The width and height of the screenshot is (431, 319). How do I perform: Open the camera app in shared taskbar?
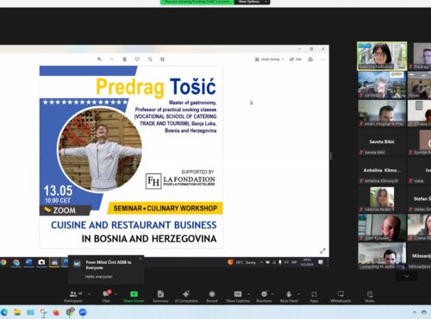point(41,262)
